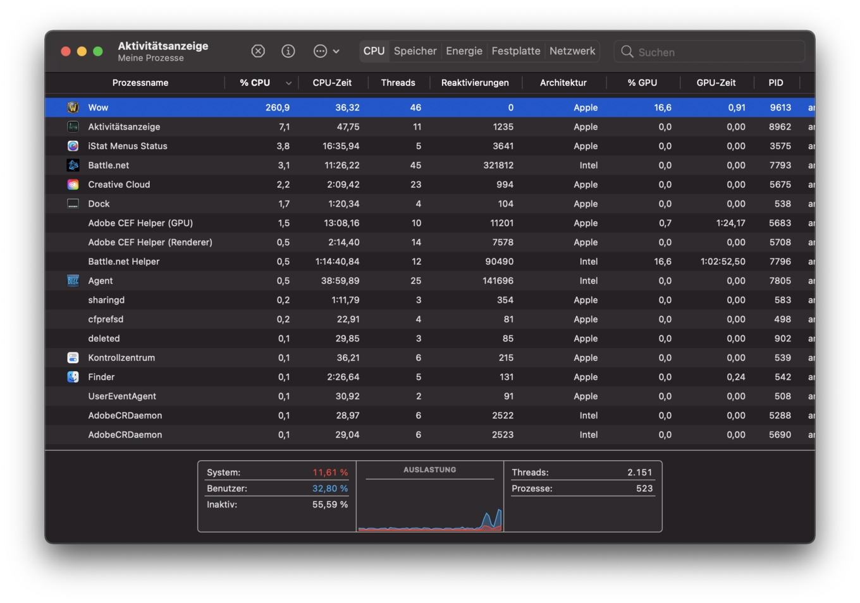This screenshot has height=603, width=860.
Task: Select AdobeCRDaemon with PID 5288
Action: point(430,415)
